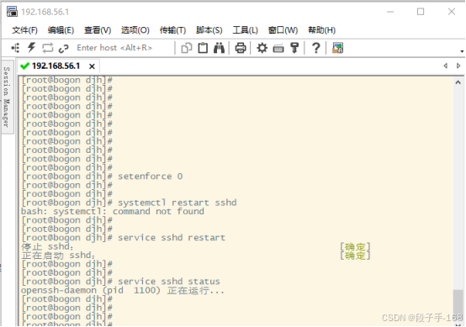Open the 脚本(S) menu
The image size is (466, 327).
point(209,30)
